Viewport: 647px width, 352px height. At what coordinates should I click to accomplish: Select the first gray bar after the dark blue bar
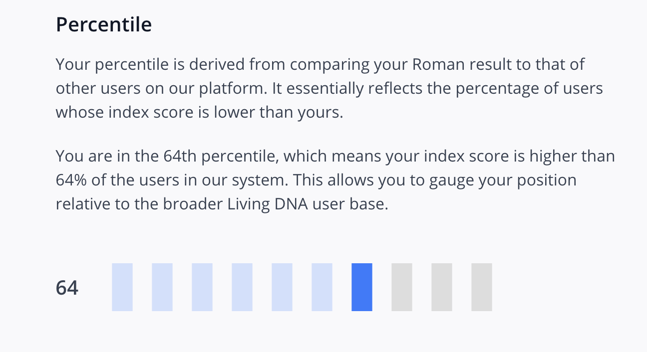[402, 287]
